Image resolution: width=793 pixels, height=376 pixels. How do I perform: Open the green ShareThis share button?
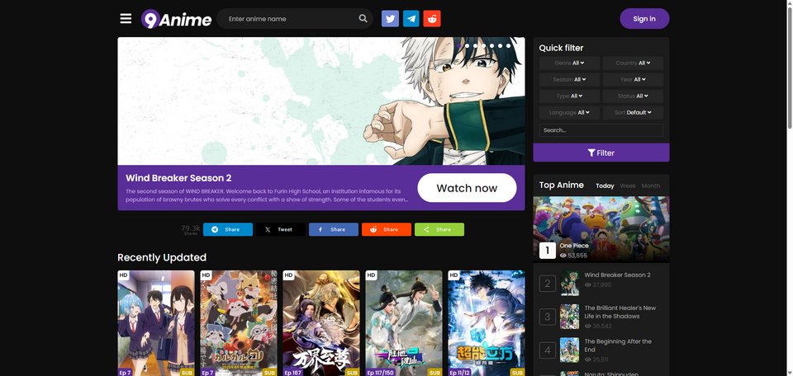tap(439, 229)
